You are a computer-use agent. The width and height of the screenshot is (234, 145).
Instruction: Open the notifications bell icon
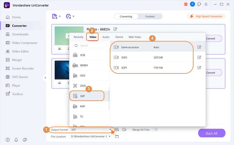(x=16, y=140)
